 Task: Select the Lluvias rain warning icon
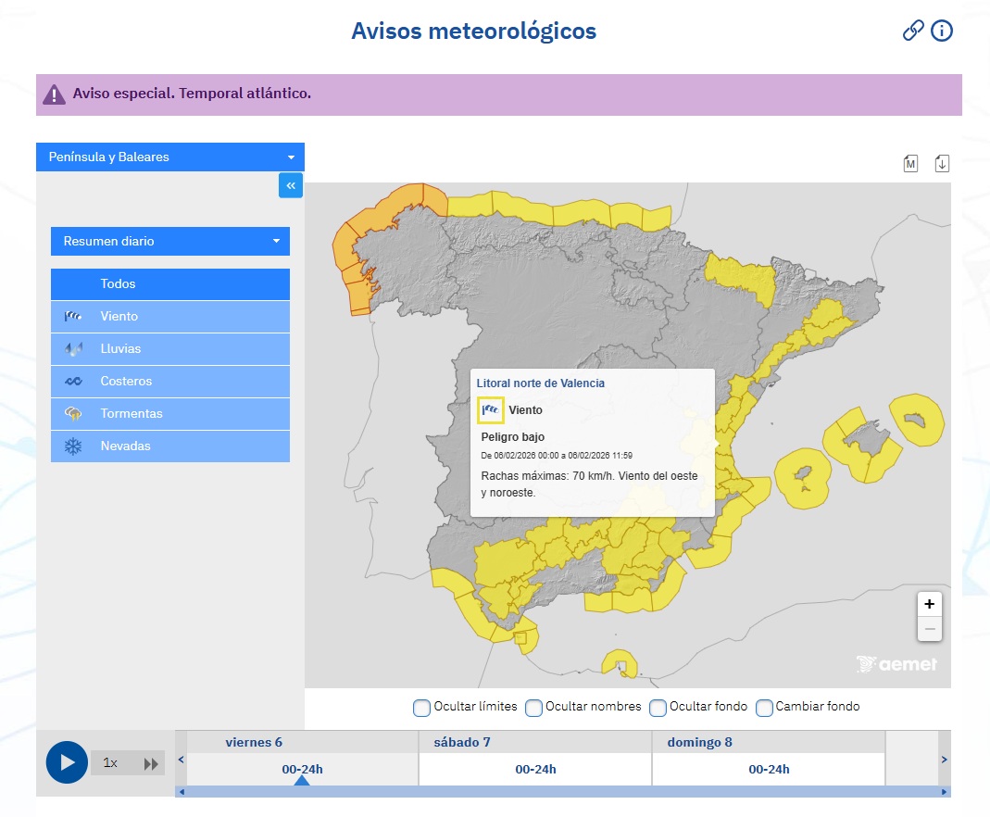point(73,348)
